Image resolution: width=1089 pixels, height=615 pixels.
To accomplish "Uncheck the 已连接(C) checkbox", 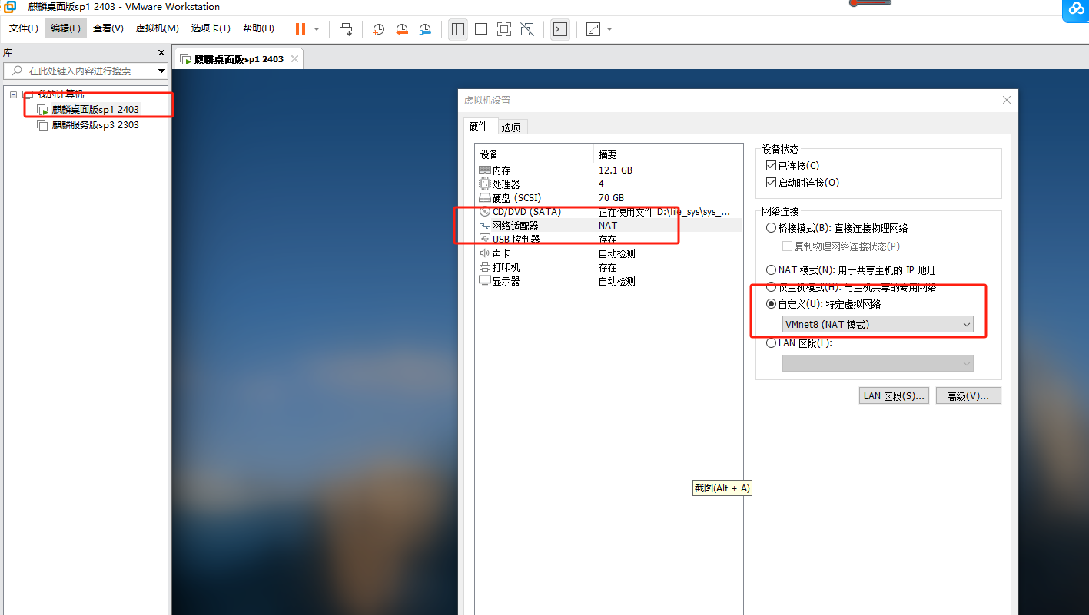I will (771, 166).
